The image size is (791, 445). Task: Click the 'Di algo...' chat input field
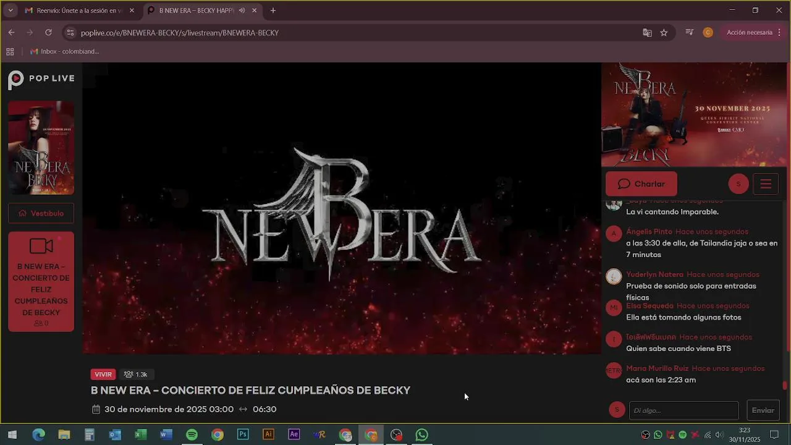[x=683, y=410]
